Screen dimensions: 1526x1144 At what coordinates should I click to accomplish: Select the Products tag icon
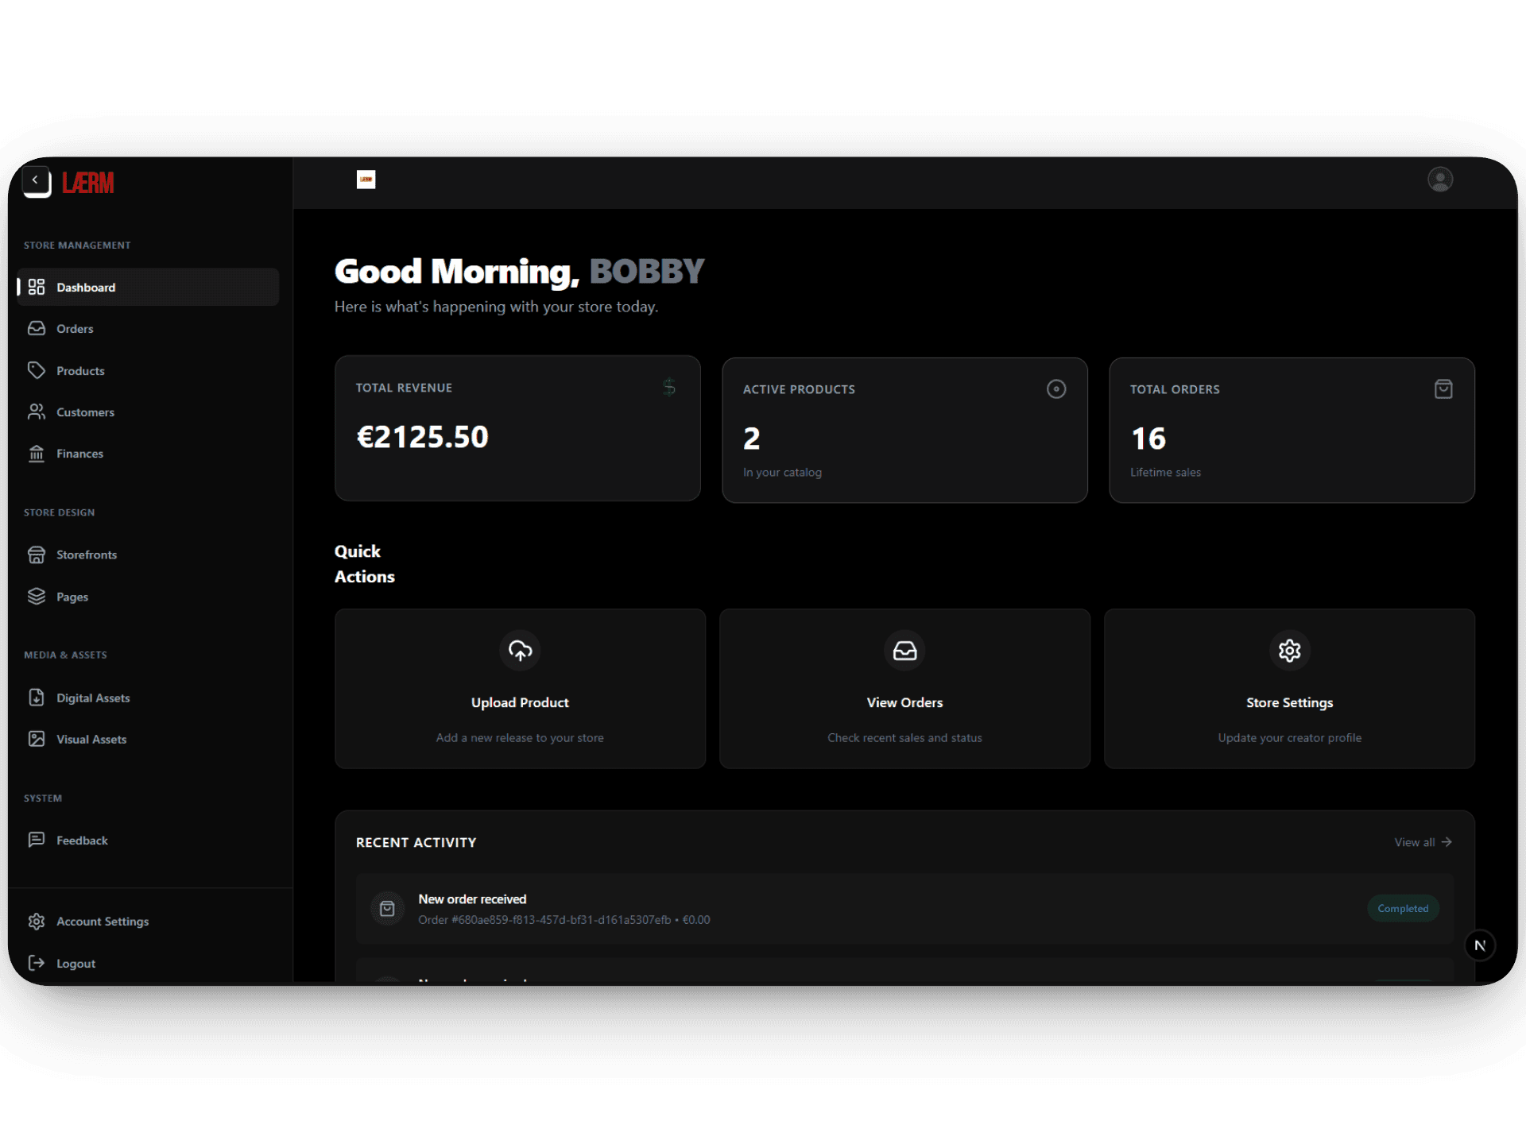tap(37, 370)
